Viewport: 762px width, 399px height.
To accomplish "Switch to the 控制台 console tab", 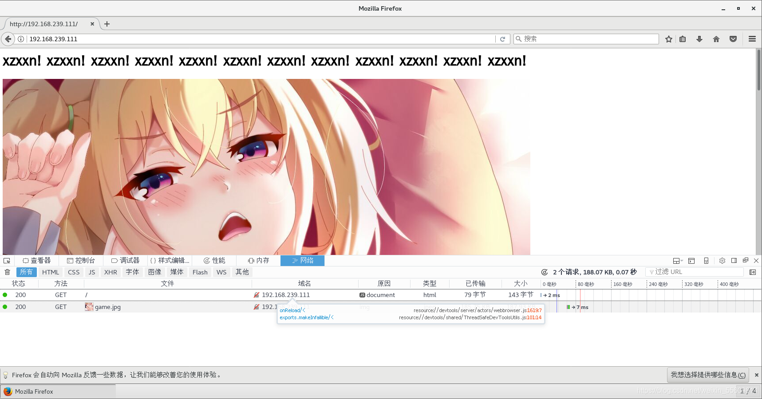I will (x=81, y=261).
